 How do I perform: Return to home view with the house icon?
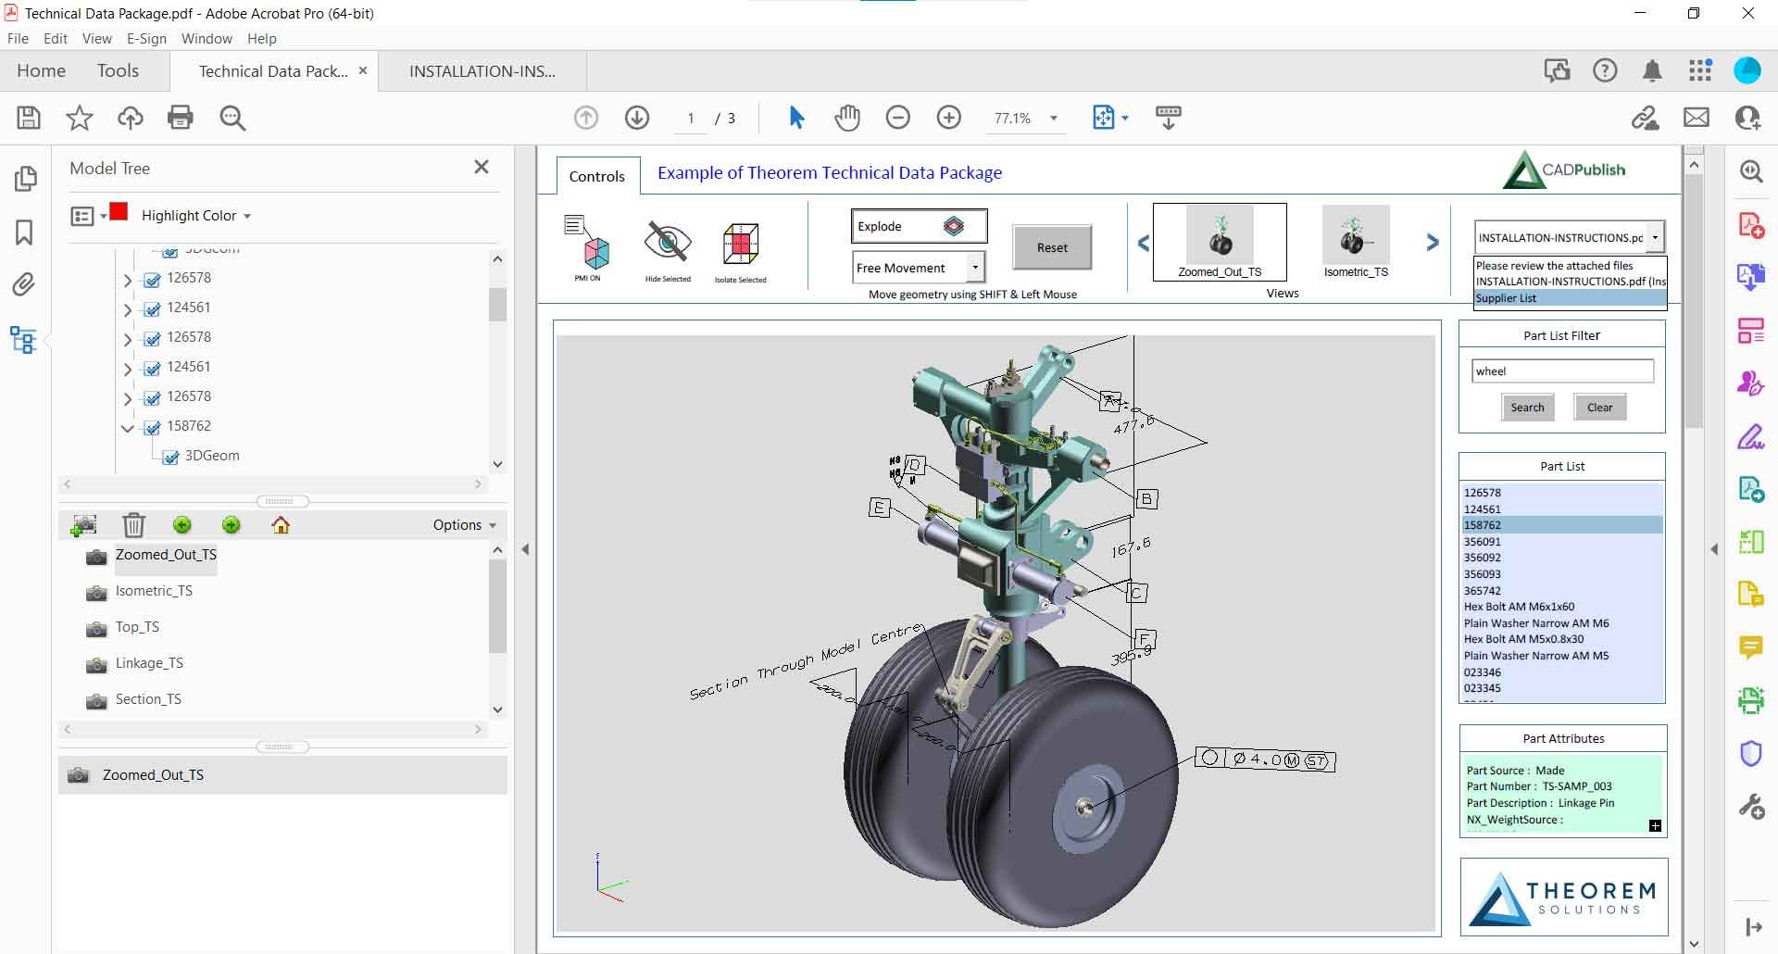(x=281, y=524)
